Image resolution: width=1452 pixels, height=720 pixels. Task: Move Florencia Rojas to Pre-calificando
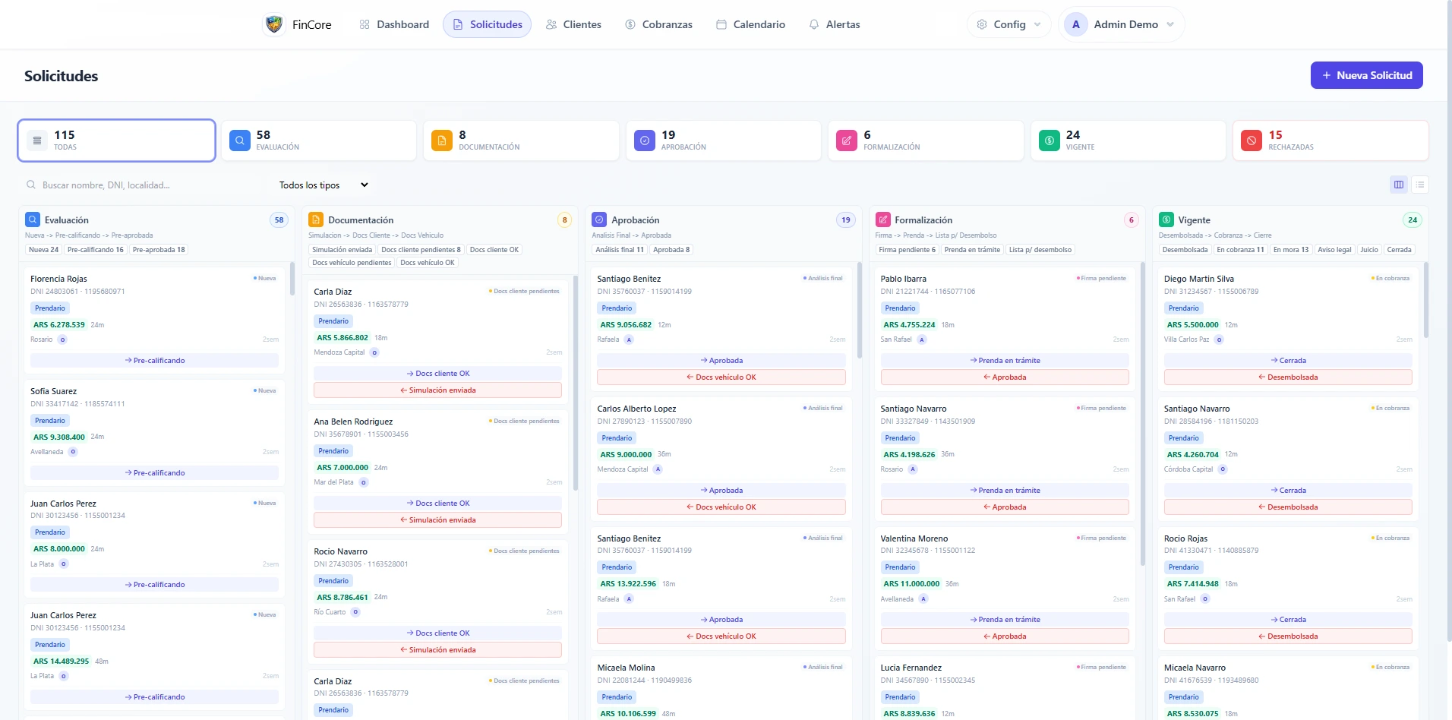(x=155, y=361)
